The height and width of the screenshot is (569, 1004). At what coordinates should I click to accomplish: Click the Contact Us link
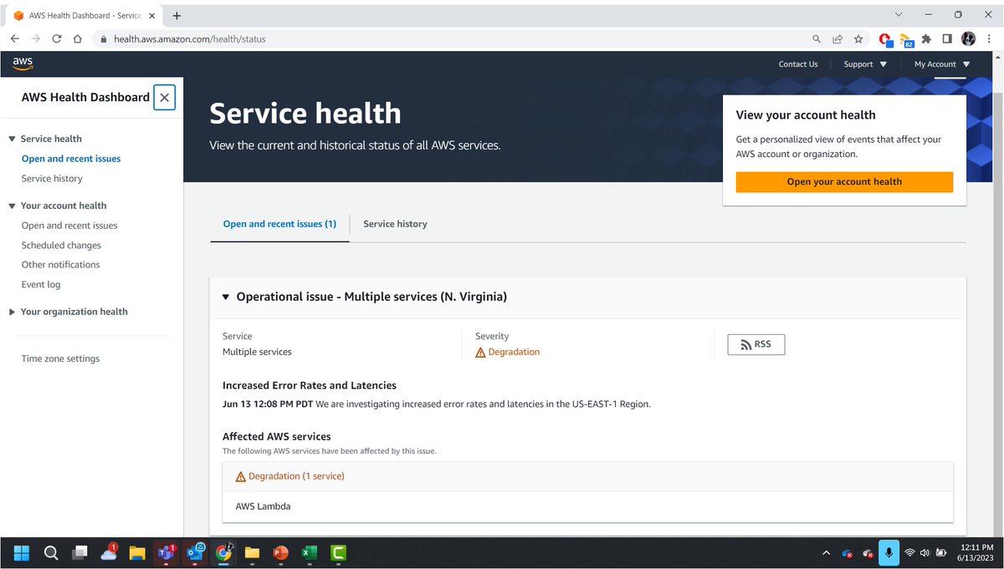[798, 64]
